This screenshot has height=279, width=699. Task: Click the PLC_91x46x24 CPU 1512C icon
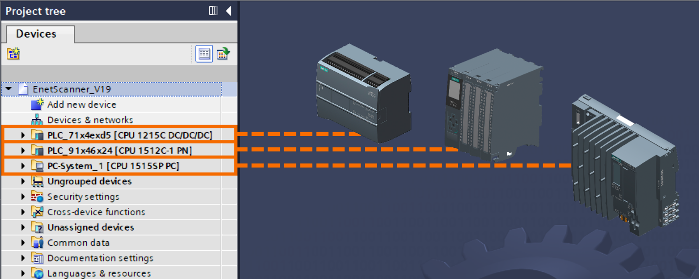pos(37,151)
